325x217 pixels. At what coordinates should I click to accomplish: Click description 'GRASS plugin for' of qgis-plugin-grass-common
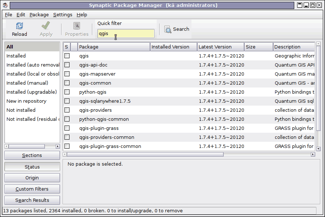(x=294, y=146)
